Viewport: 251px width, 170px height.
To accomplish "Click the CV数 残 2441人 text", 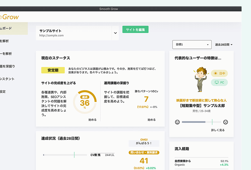I will (102, 155).
